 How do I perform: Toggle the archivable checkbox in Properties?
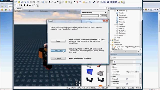pyautogui.click(x=127, y=84)
